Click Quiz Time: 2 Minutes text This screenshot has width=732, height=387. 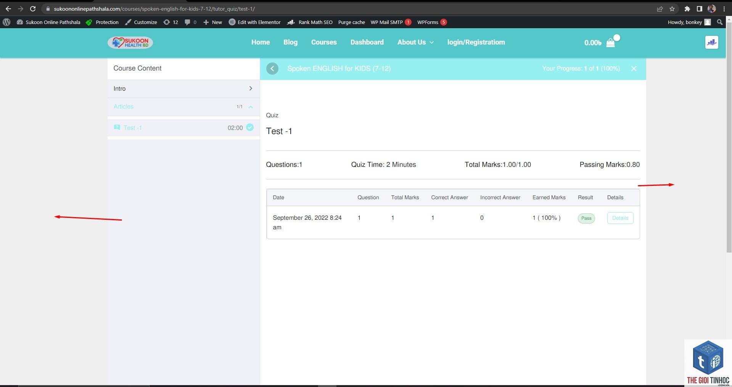(x=383, y=165)
